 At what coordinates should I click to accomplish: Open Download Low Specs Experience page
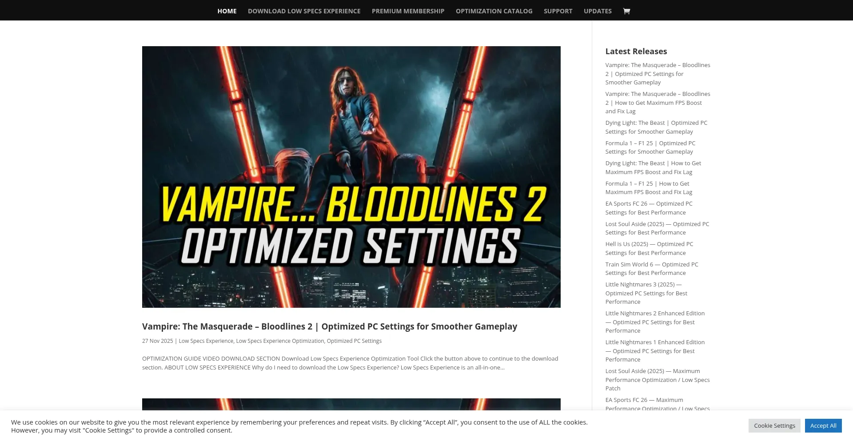tap(304, 11)
